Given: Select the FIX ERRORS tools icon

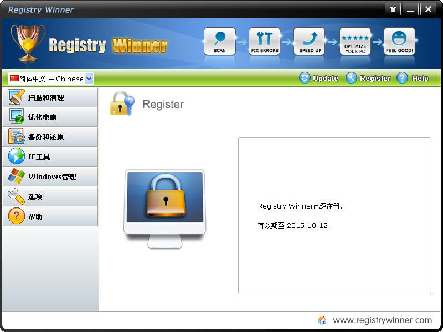Looking at the screenshot, I should coord(265,41).
